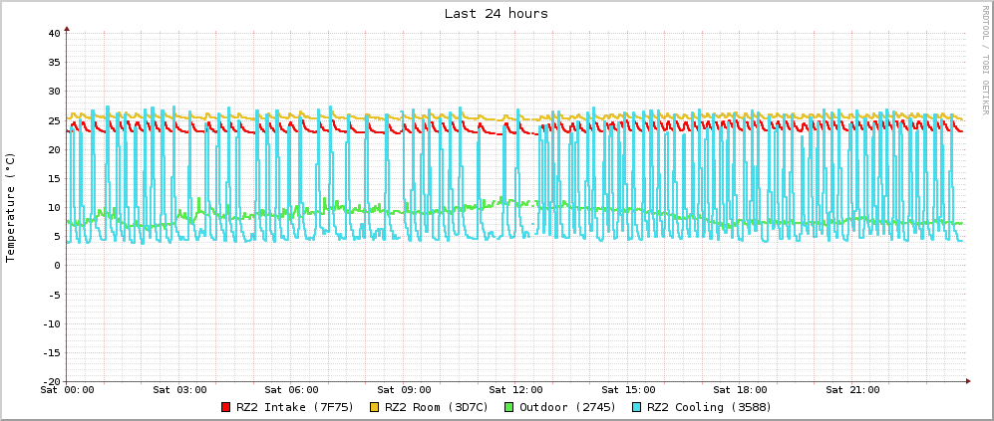
Task: Select the 'Outdoor (2745)' legend label
Action: (x=568, y=407)
